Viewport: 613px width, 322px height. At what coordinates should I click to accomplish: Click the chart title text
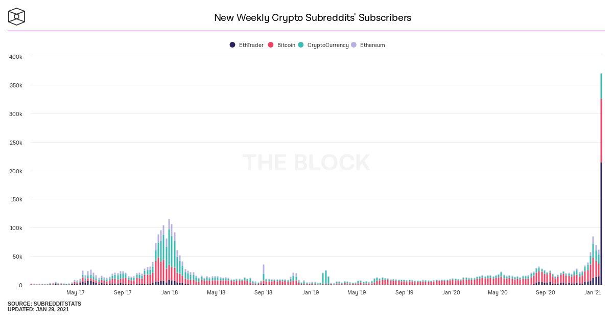[312, 17]
